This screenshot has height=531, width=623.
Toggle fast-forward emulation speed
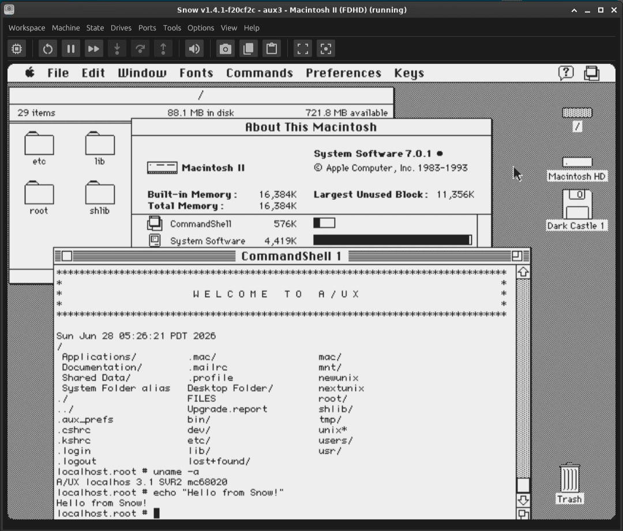tap(94, 49)
